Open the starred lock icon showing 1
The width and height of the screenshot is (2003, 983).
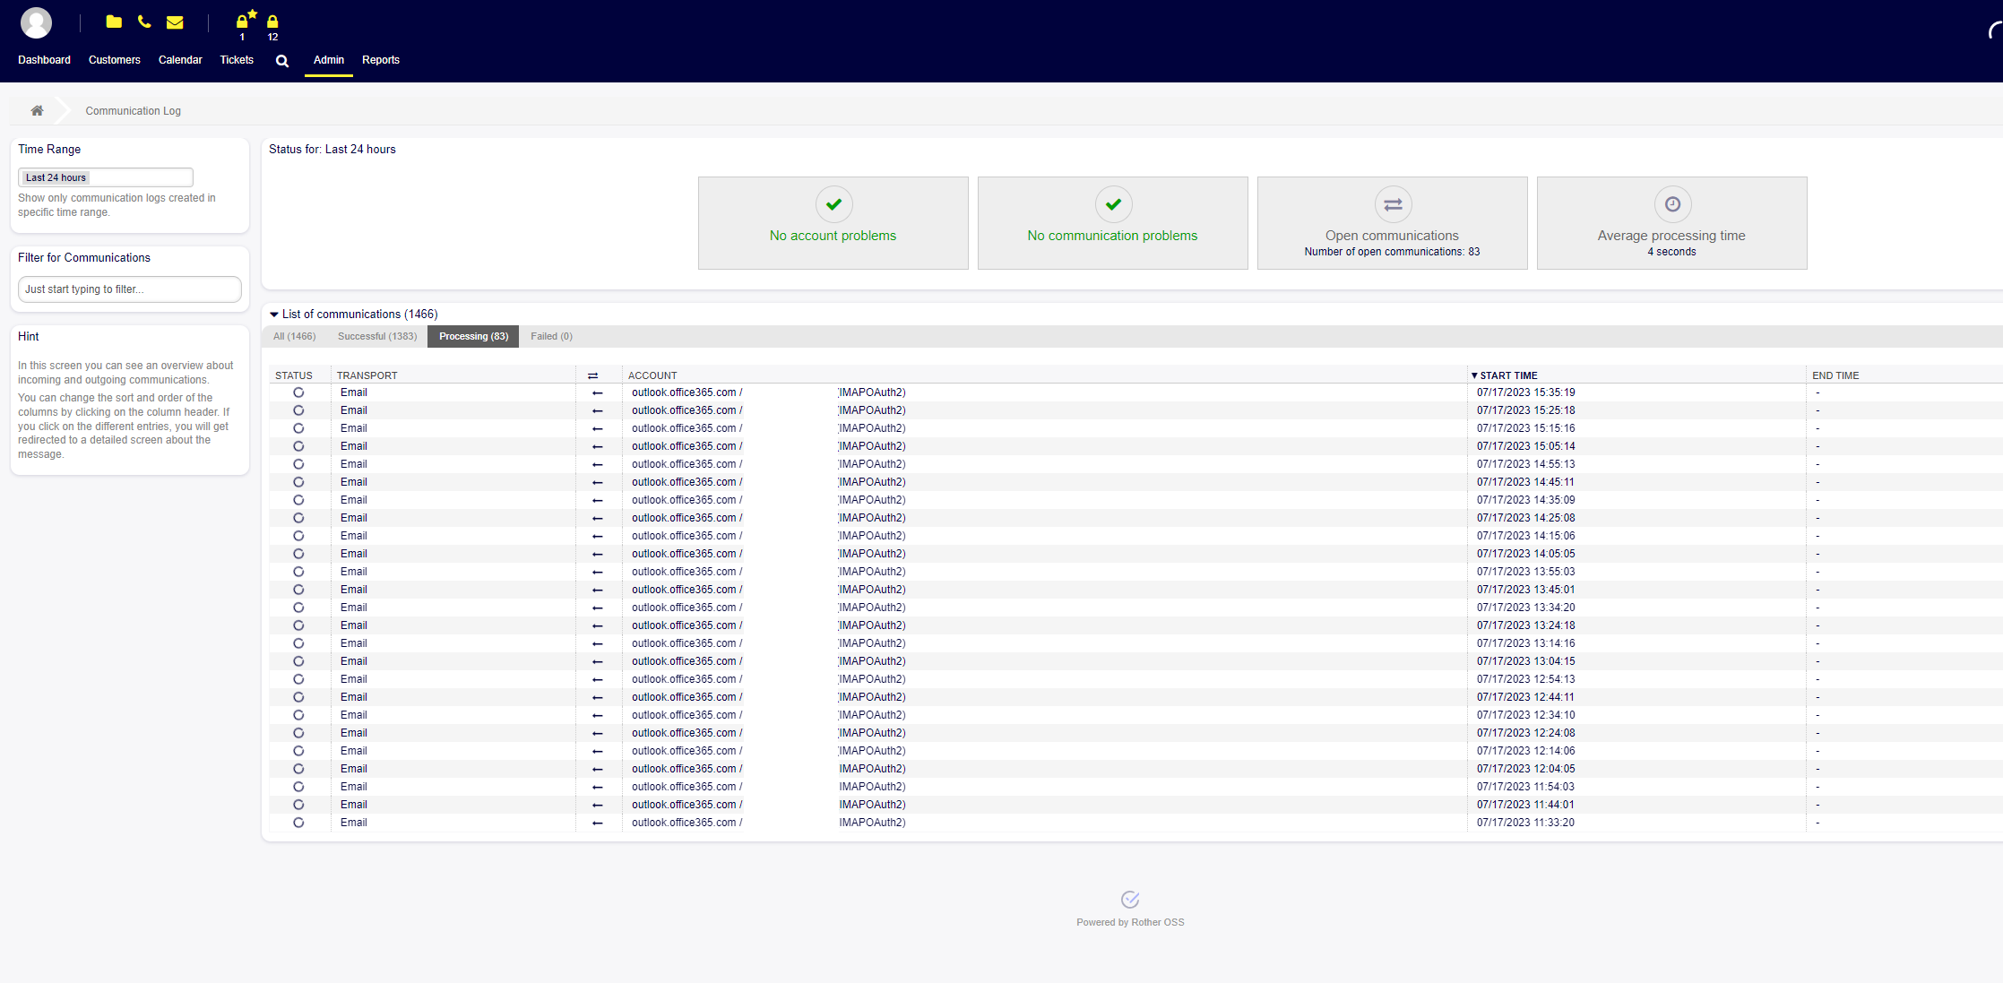click(x=243, y=22)
